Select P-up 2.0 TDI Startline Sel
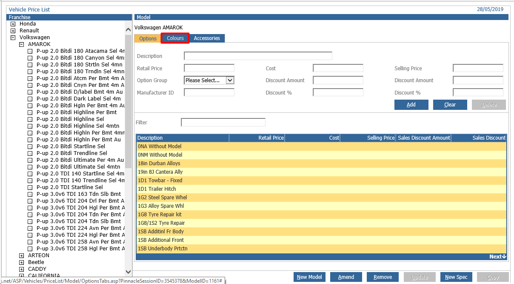Image resolution: width=514 pixels, height=284 pixels. coord(70,187)
